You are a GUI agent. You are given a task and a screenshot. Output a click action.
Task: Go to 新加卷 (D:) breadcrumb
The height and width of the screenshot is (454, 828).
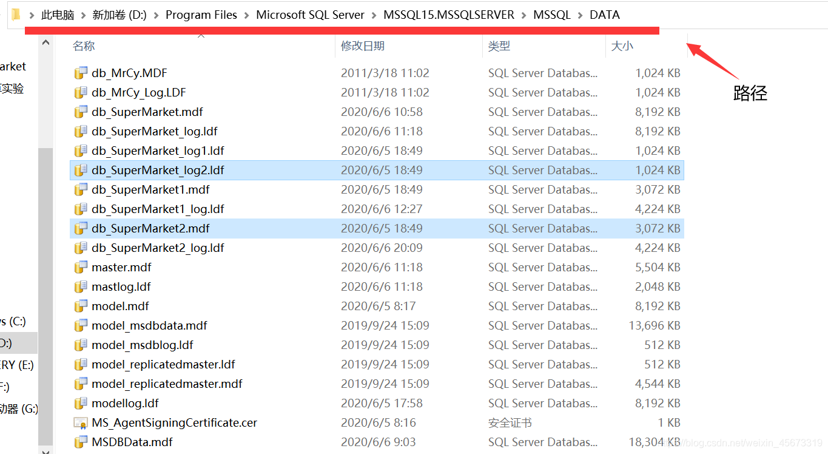tap(119, 15)
